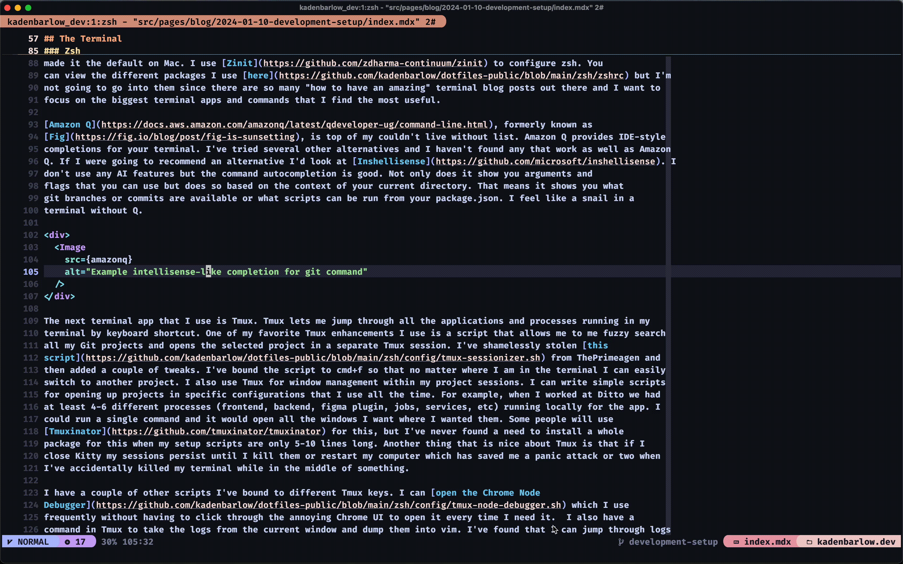Click the word 'Ditto' on line 115

click(x=610, y=395)
